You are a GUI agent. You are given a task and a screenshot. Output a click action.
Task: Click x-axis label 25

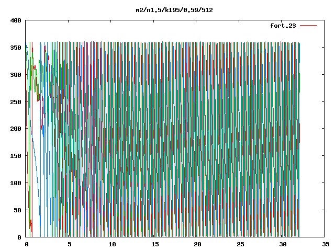point(240,244)
